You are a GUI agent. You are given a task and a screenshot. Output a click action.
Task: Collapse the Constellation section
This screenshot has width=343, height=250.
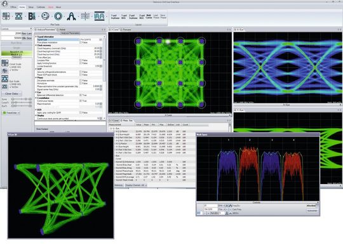pyautogui.click(x=36, y=98)
